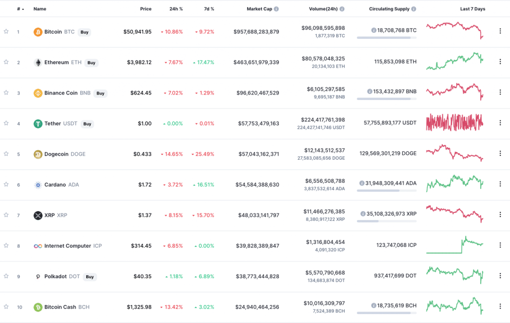Screen dimensions: 510x323
Task: Open the more options menu for Dogecoin
Action: click(500, 153)
